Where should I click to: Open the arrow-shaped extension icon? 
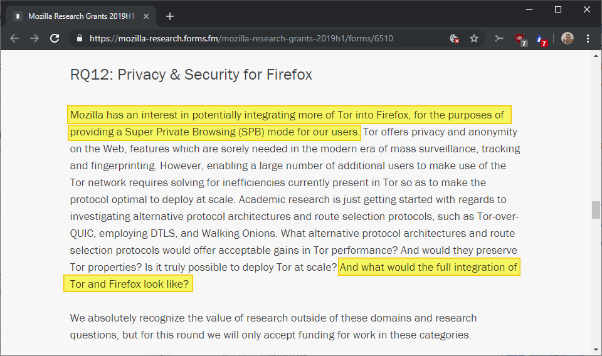point(499,38)
